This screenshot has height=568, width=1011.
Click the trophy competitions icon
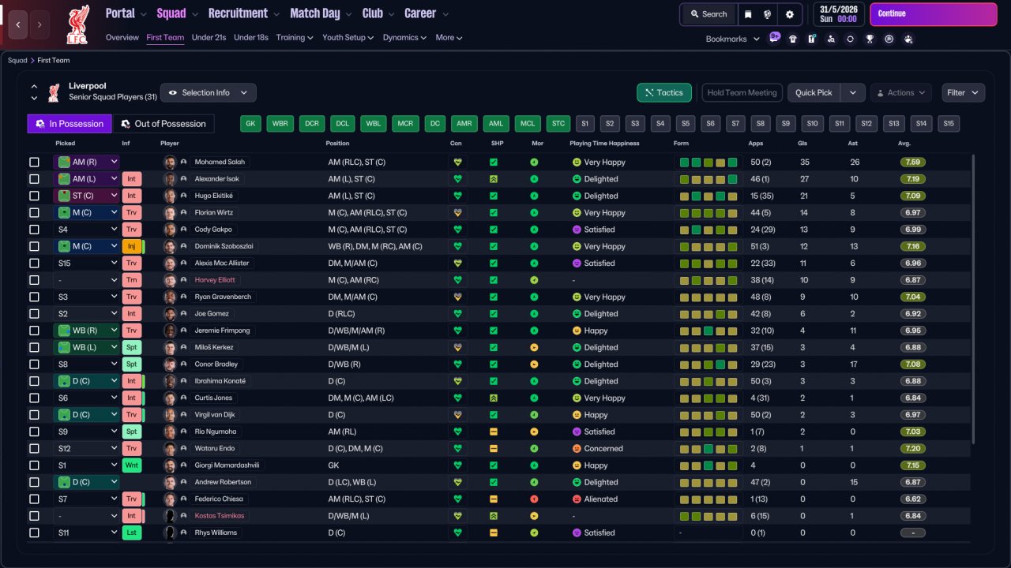coord(870,39)
